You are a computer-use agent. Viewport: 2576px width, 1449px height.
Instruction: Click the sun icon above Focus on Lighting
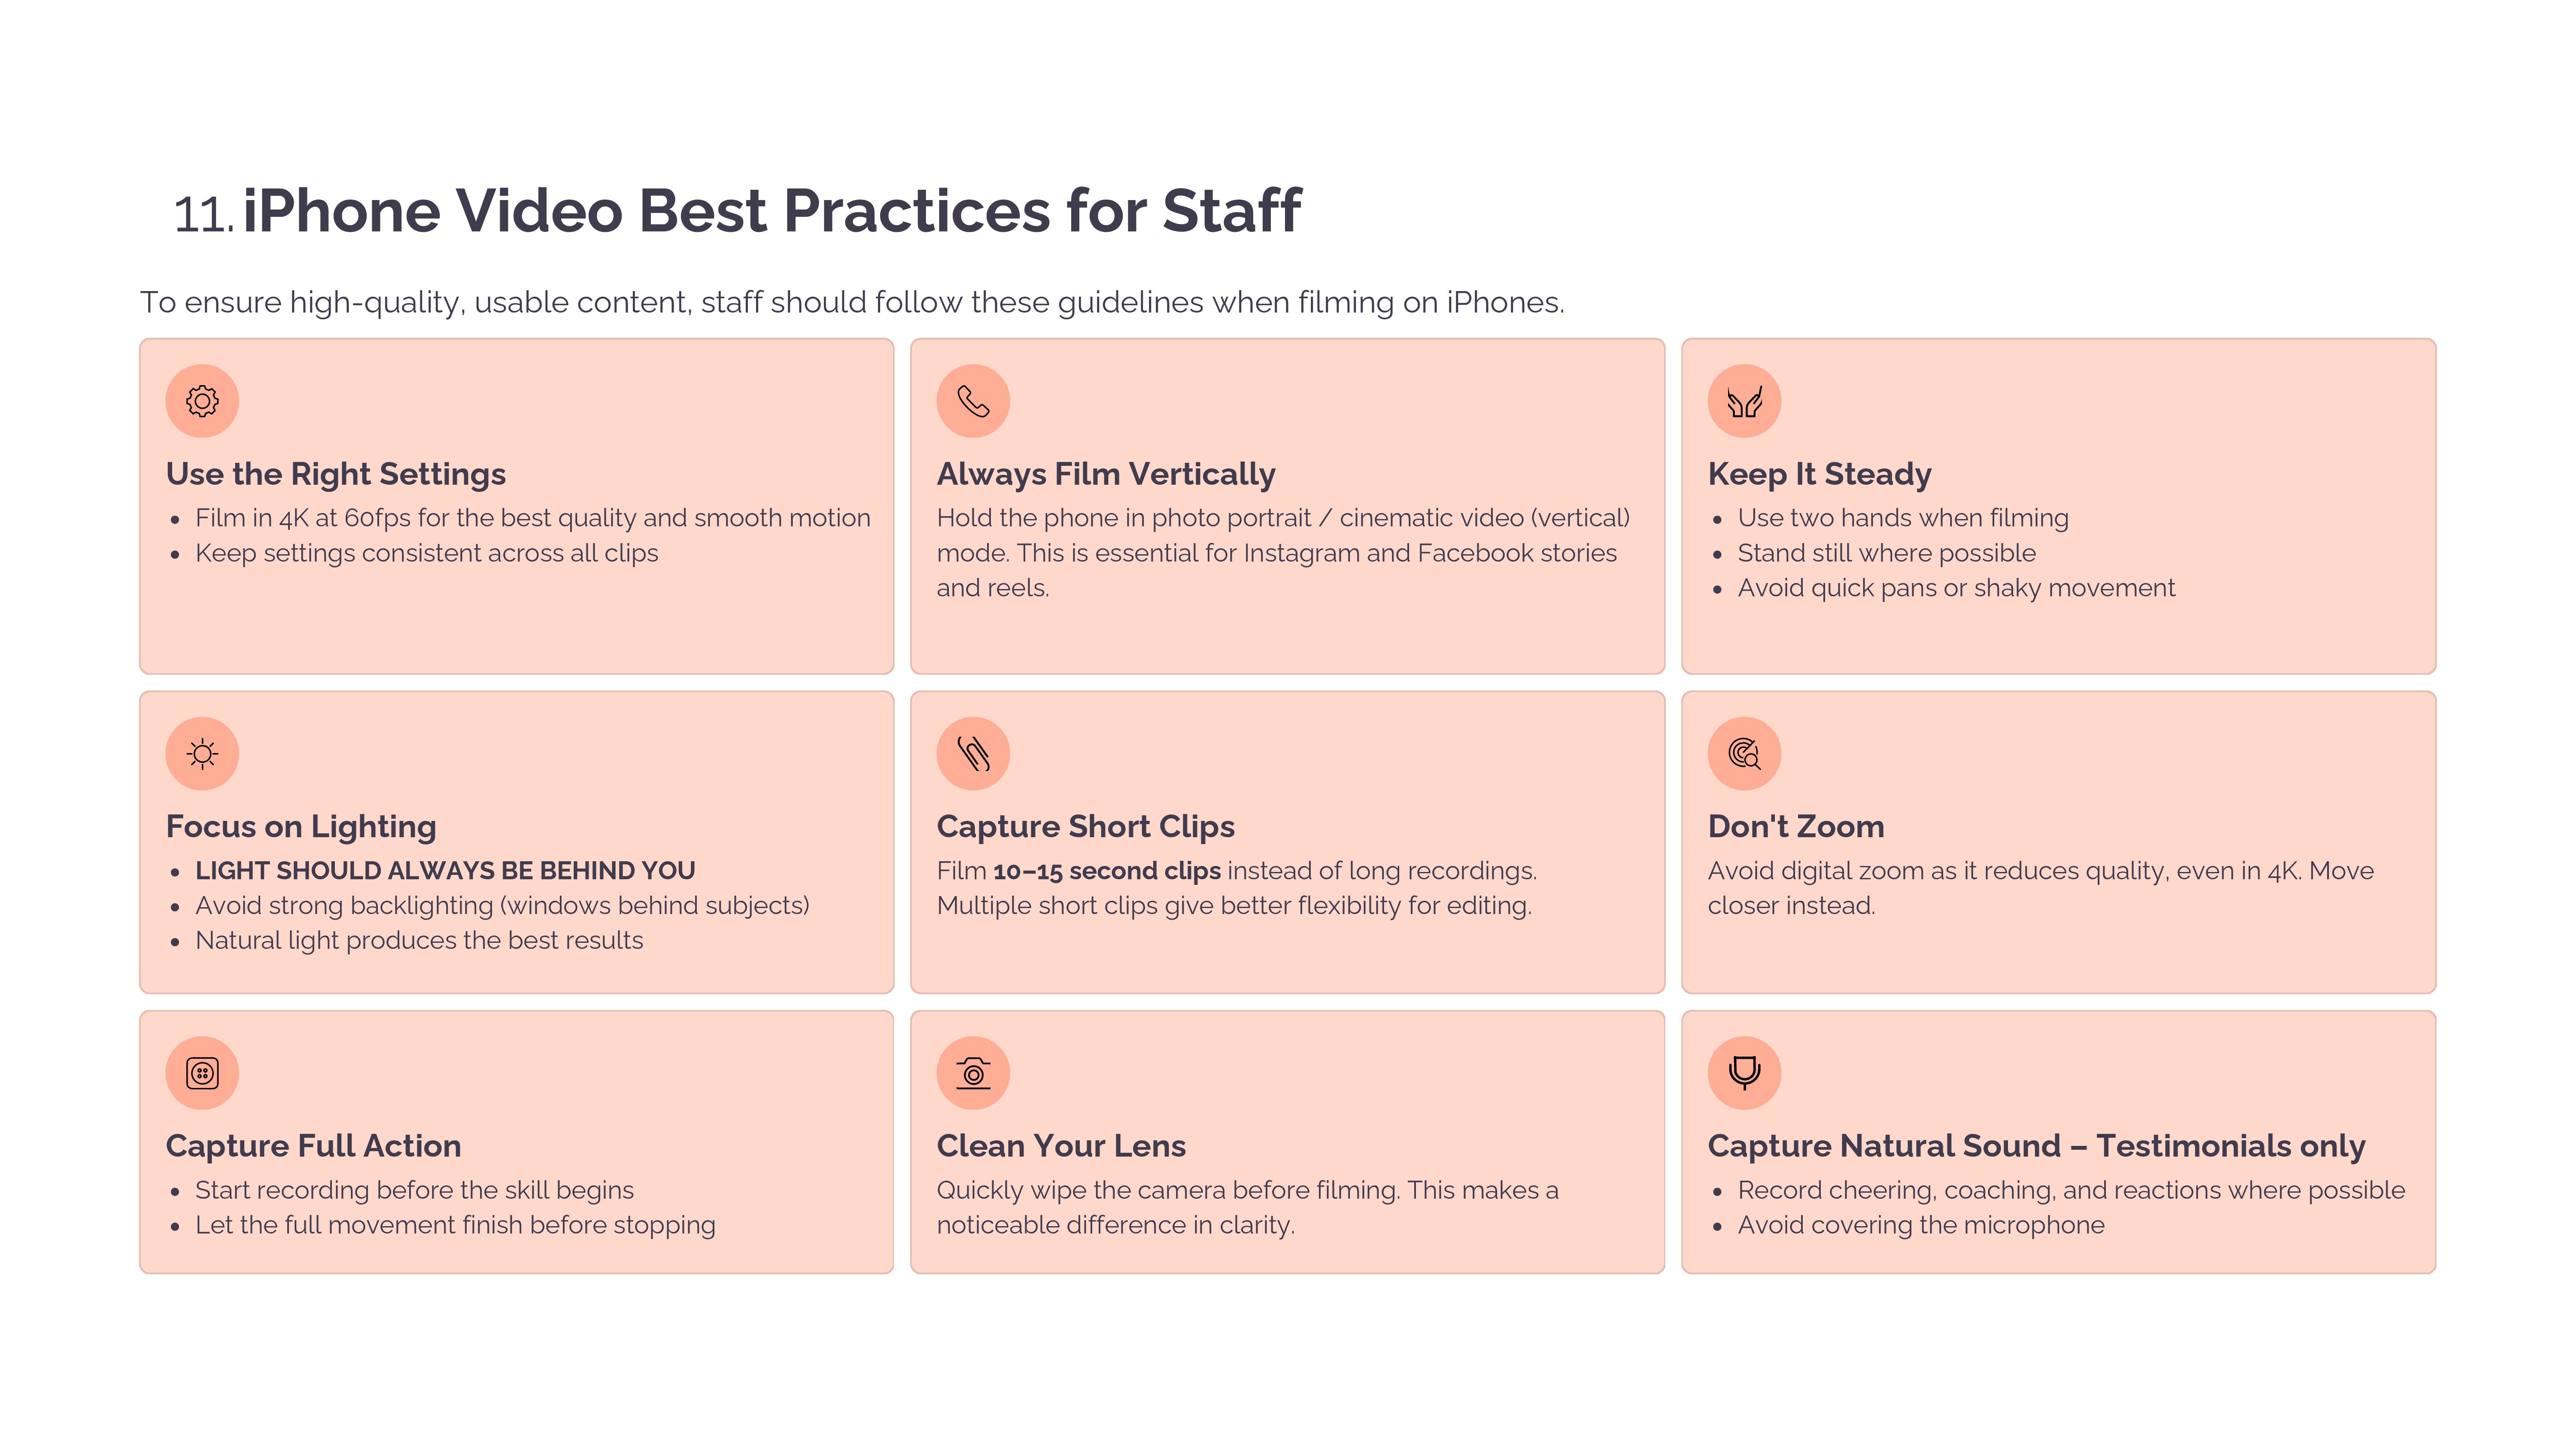[x=202, y=753]
